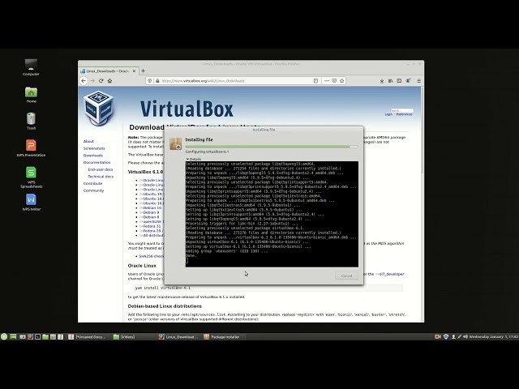
Task: Open page actions ellipsis menu
Action: (326, 81)
